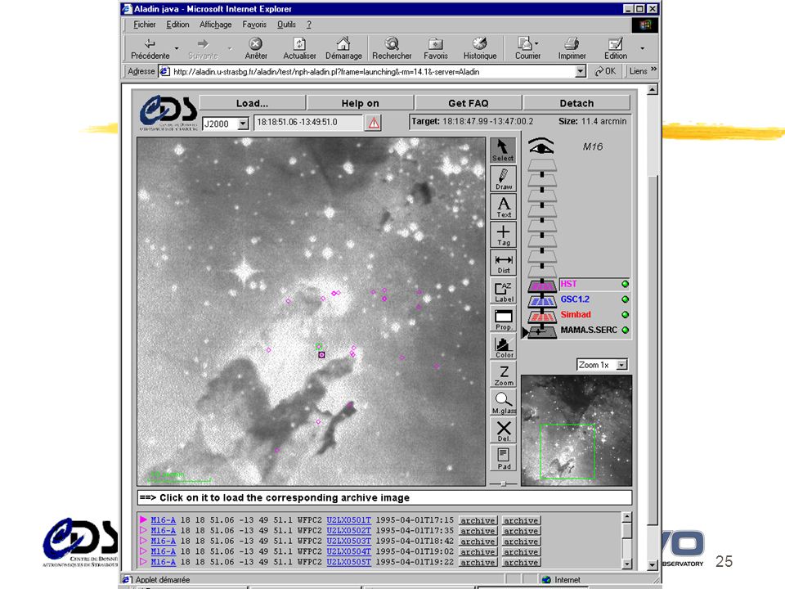
Task: Click the Get FAQ button
Action: click(x=468, y=103)
